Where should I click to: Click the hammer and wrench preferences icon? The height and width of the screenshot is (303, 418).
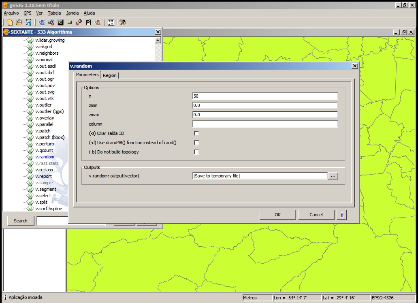click(x=123, y=22)
